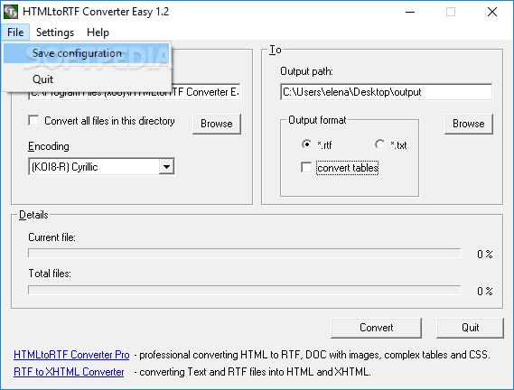
Task: Click the Details group label
Action: 33,215
